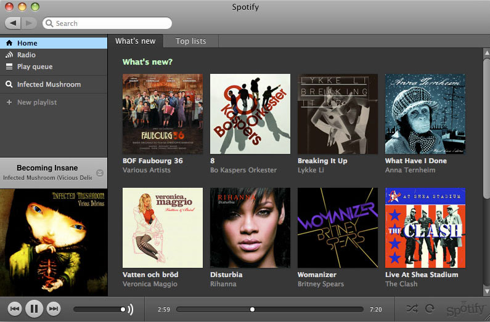Click the Home house icon in the sidebar
The image size is (490, 322).
pos(9,42)
